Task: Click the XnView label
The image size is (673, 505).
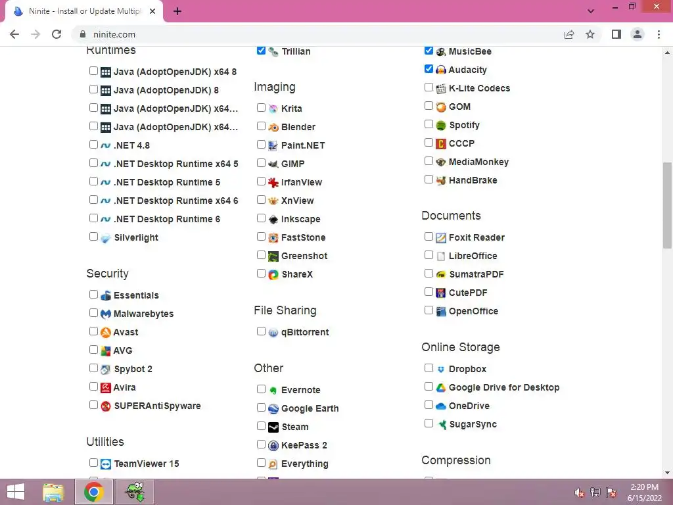Action: point(298,201)
